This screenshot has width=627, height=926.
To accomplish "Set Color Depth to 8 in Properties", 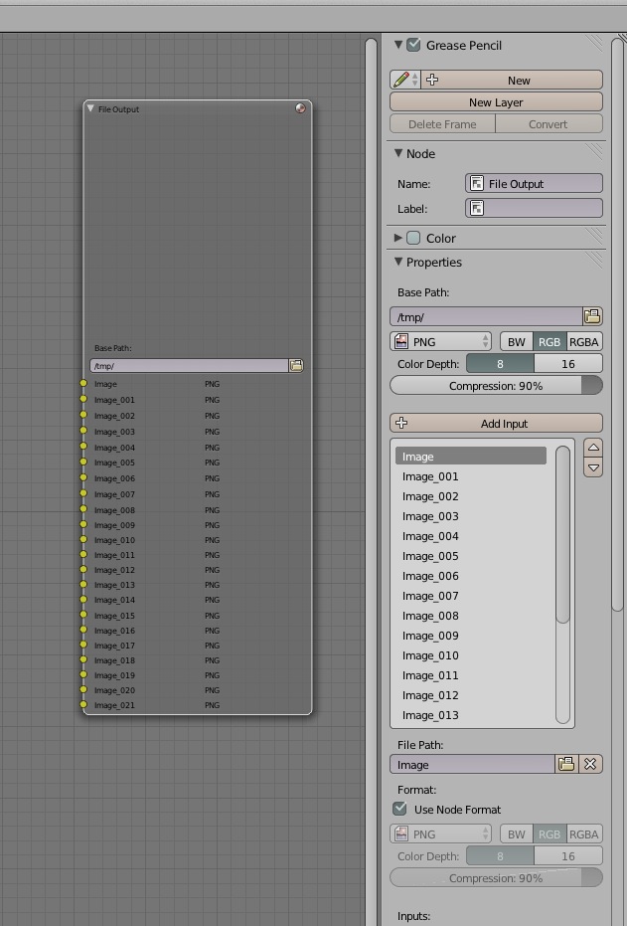I will [x=500, y=364].
